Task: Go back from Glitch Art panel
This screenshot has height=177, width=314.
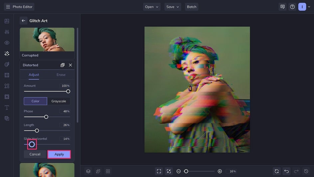Action: [23, 21]
